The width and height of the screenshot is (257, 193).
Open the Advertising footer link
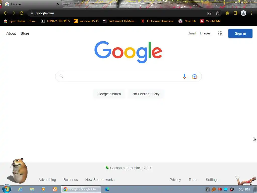[x=47, y=180]
